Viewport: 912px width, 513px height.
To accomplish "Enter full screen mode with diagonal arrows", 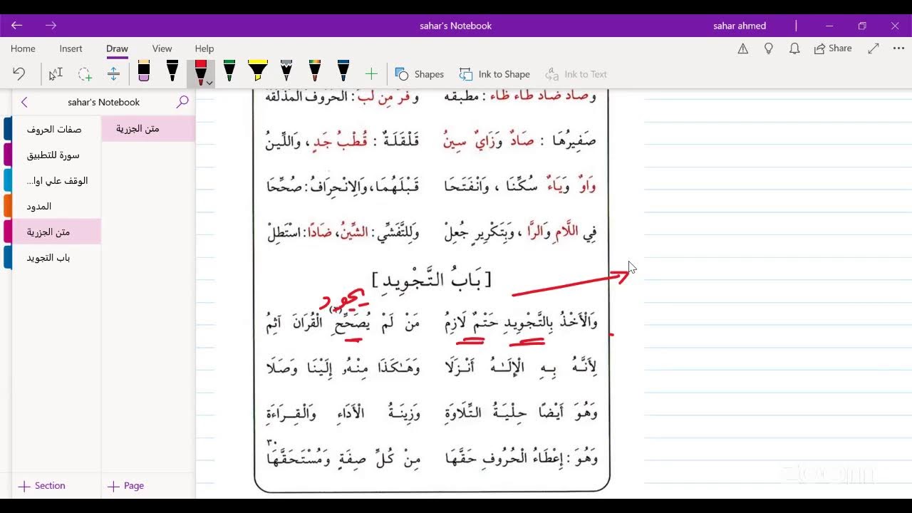I will point(874,48).
